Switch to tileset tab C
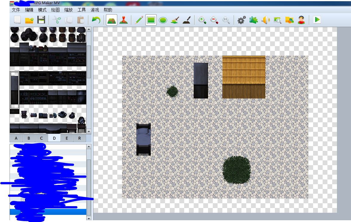 (41, 138)
